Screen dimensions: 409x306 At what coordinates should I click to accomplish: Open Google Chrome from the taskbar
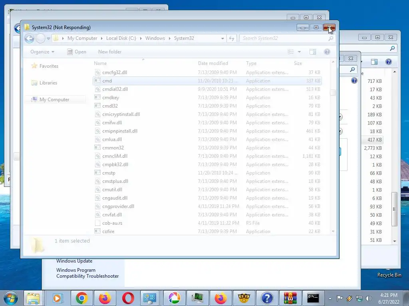coord(81,298)
